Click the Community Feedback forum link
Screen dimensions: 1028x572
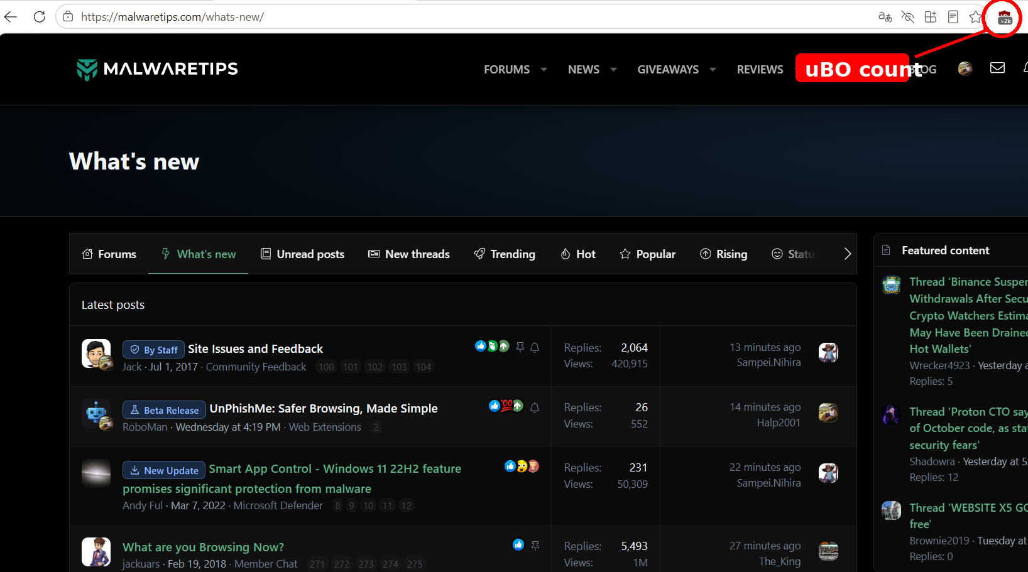(x=256, y=367)
